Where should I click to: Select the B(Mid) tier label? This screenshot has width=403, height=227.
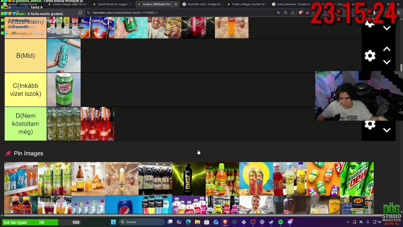[26, 56]
